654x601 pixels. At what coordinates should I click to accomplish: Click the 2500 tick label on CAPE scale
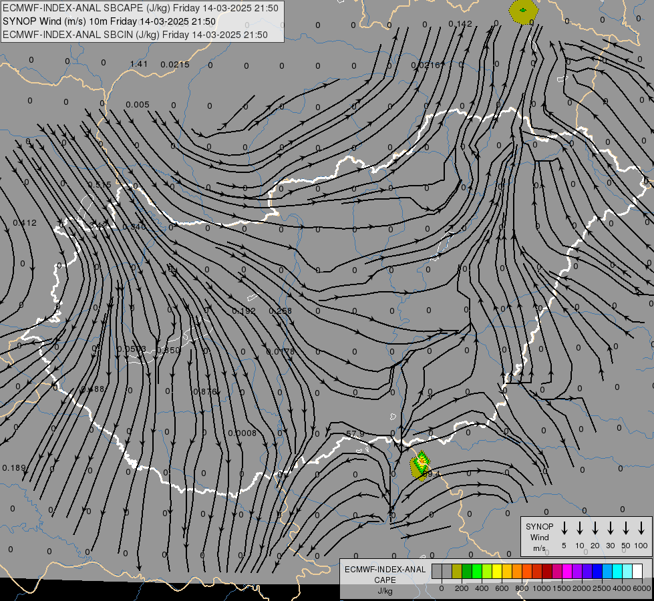tap(602, 588)
